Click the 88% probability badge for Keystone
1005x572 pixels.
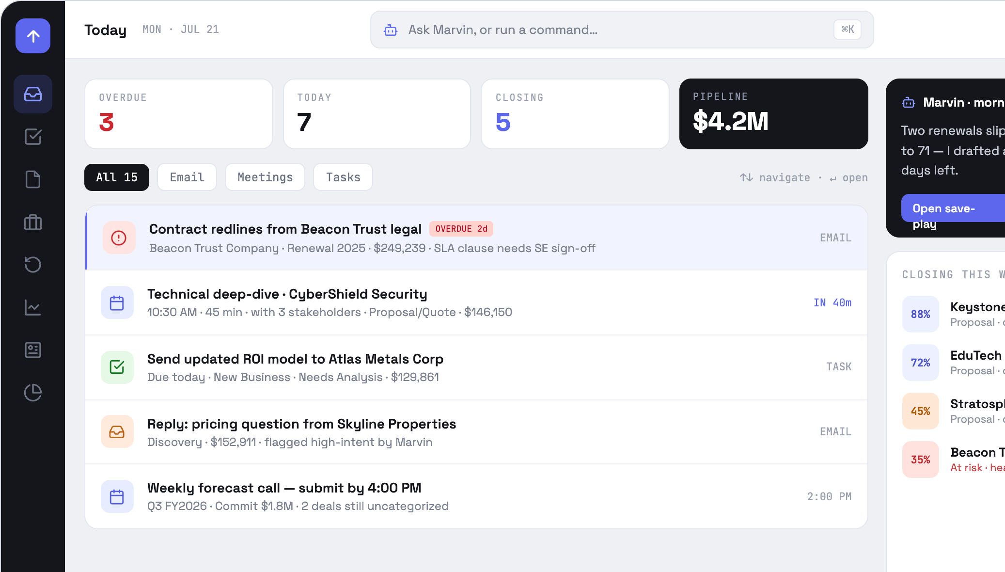[x=921, y=314]
